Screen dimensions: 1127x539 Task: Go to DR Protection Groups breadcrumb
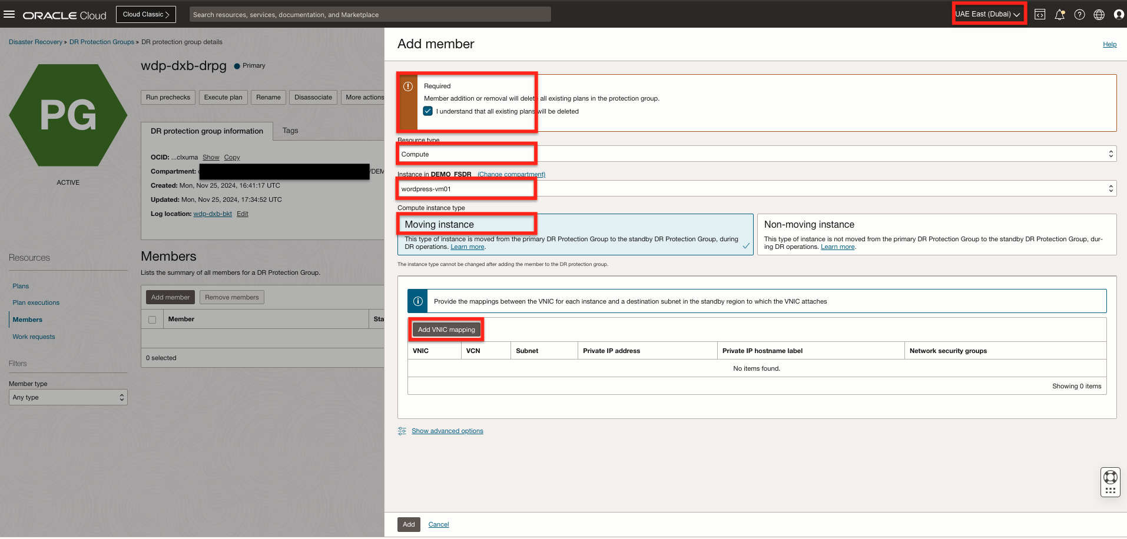[x=102, y=42]
